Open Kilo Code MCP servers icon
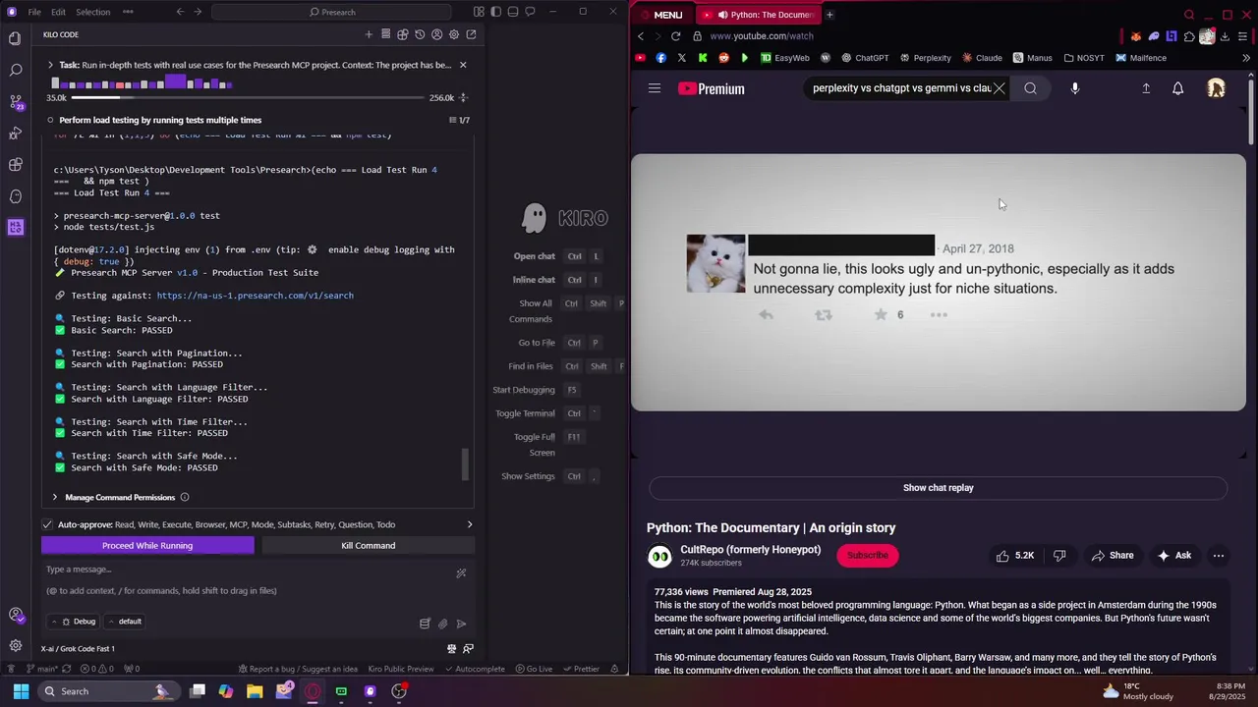The width and height of the screenshot is (1258, 707). tap(385, 34)
